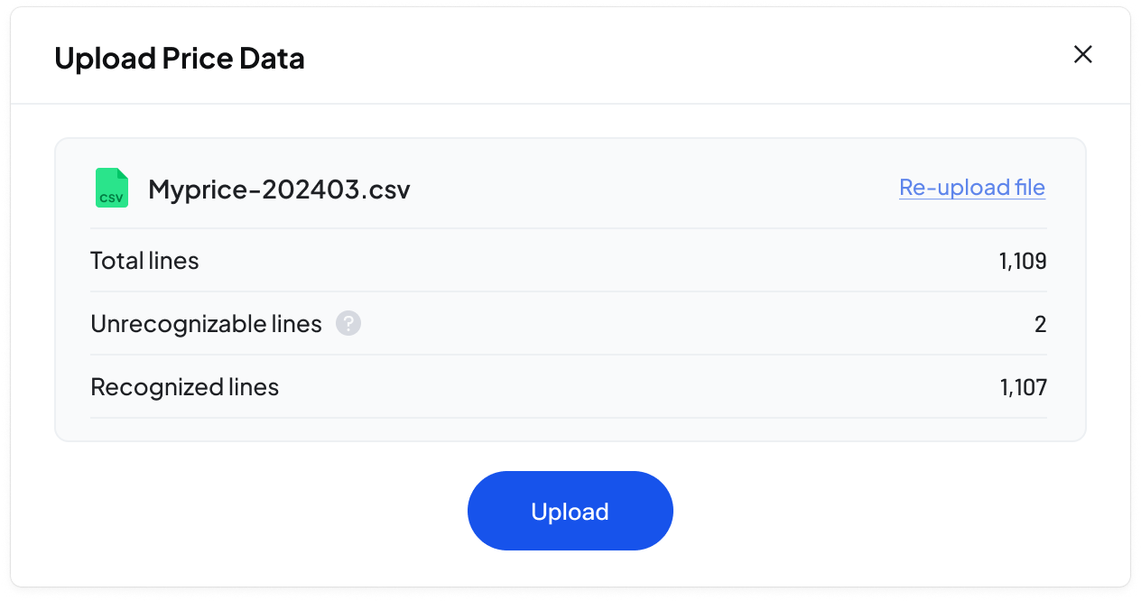Click the recognized lines value 1,107
Image resolution: width=1141 pixels, height=601 pixels.
click(1023, 388)
